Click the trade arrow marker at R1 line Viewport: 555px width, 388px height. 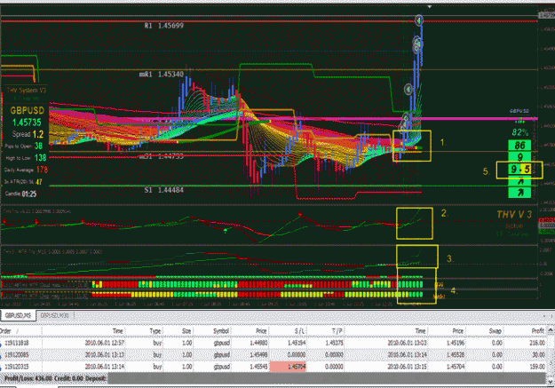(419, 20)
